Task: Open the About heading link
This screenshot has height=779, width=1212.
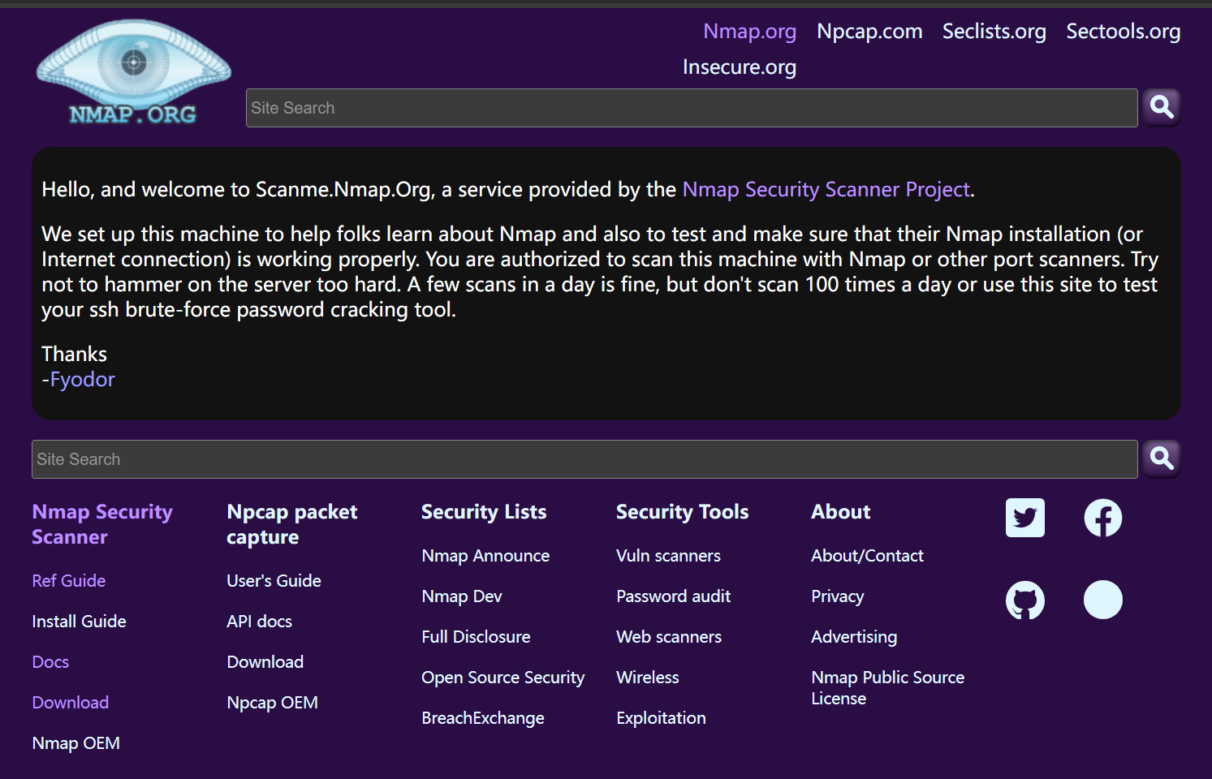Action: [x=840, y=512]
